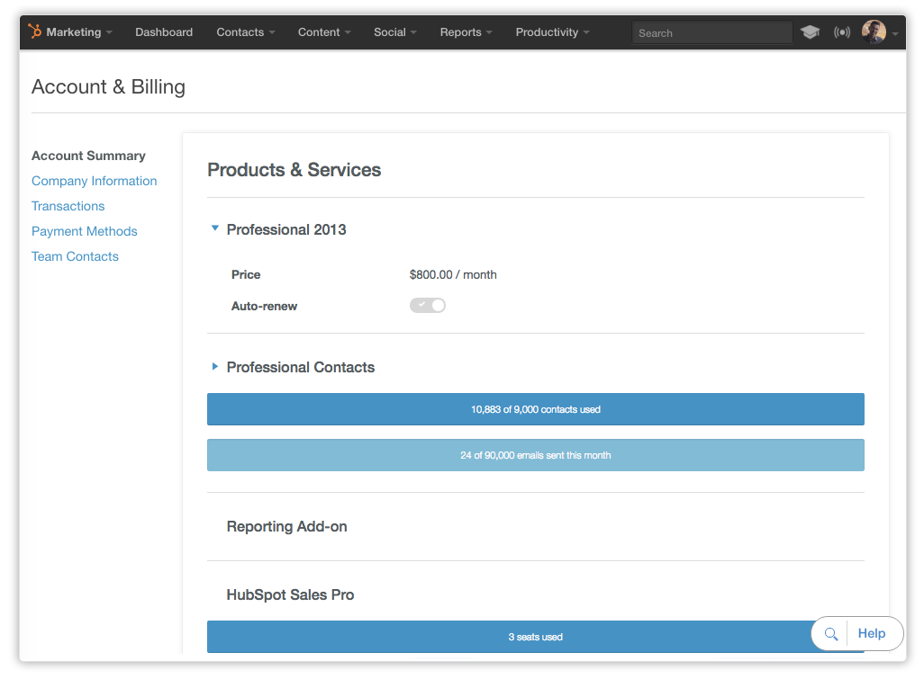
Task: Click the Auto-renew label
Action: (264, 306)
